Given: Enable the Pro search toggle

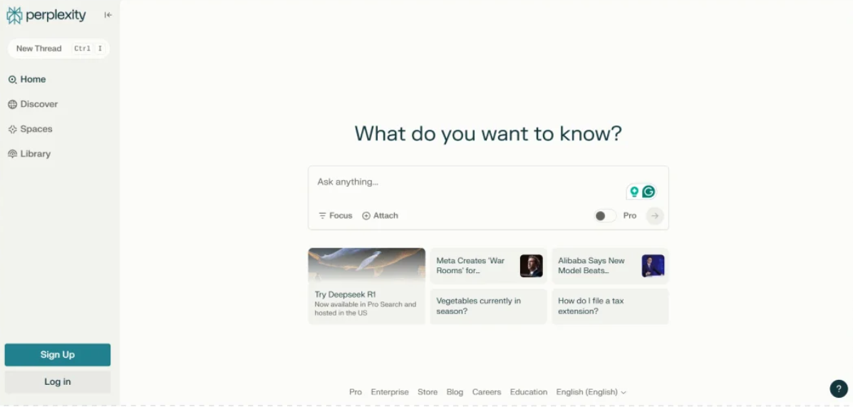Looking at the screenshot, I should pos(604,216).
